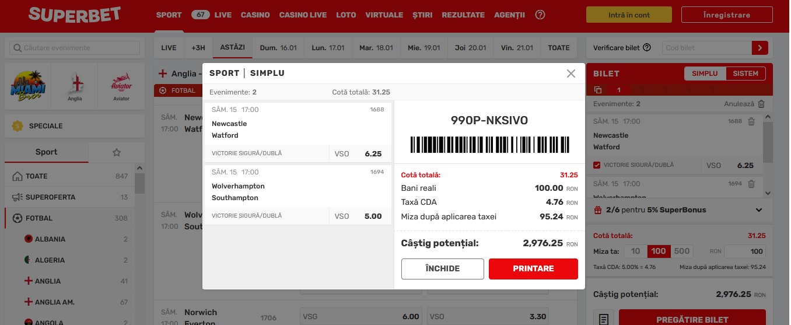Open the Superoferta category
The image size is (791, 325).
(x=70, y=197)
